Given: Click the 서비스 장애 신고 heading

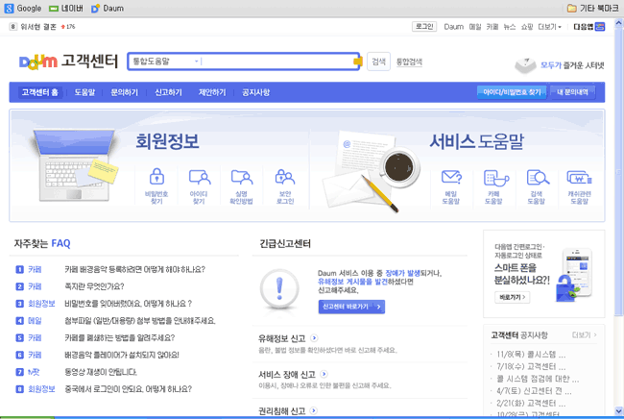Looking at the screenshot, I should point(287,374).
